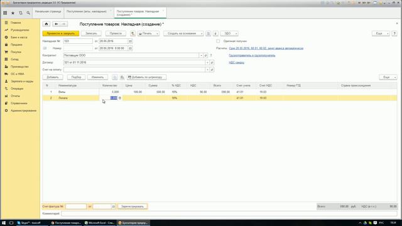Viewport: 402px width, 226px height.
Task: Click Подбор button
Action: tap(76, 77)
